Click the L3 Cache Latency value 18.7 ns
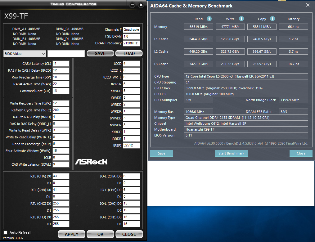The width and height of the screenshot is (315, 242). pos(294,64)
